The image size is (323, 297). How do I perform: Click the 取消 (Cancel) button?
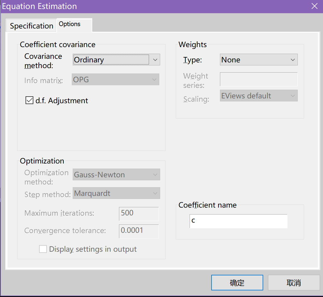pyautogui.click(x=294, y=283)
